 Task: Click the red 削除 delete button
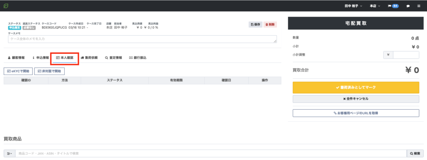(x=270, y=25)
